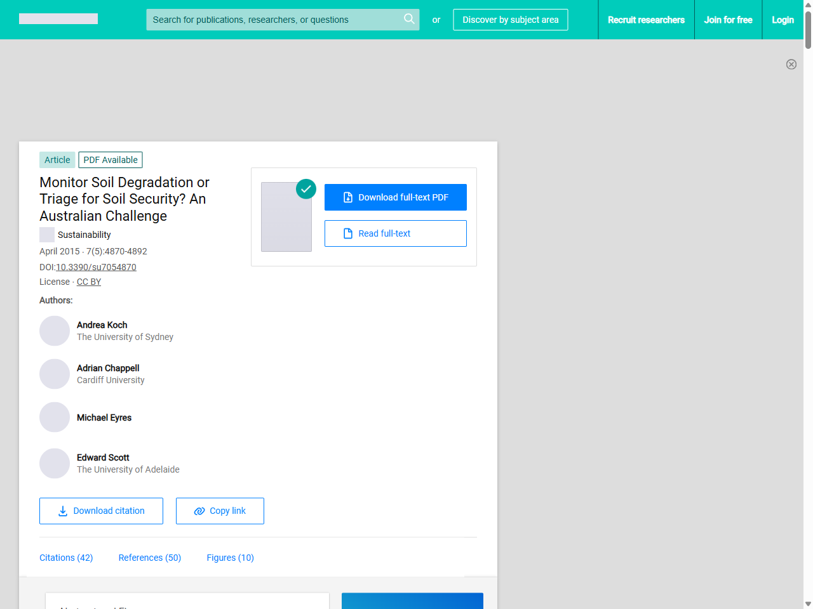Screen dimensions: 813x609
Task: Open the CC BY license link
Action: (89, 282)
